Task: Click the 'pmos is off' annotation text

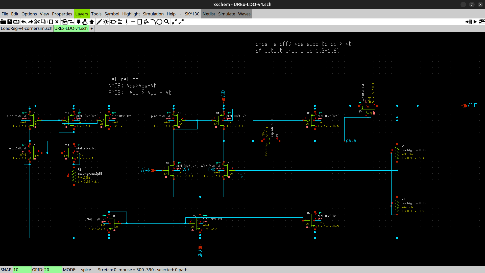Action: pyautogui.click(x=305, y=44)
